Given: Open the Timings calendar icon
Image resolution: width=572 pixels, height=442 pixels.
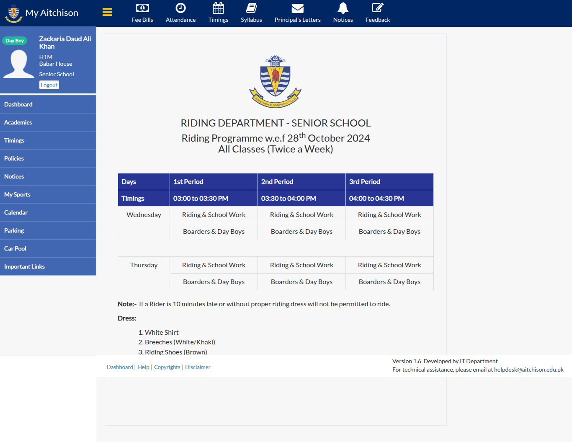Looking at the screenshot, I should (218, 8).
